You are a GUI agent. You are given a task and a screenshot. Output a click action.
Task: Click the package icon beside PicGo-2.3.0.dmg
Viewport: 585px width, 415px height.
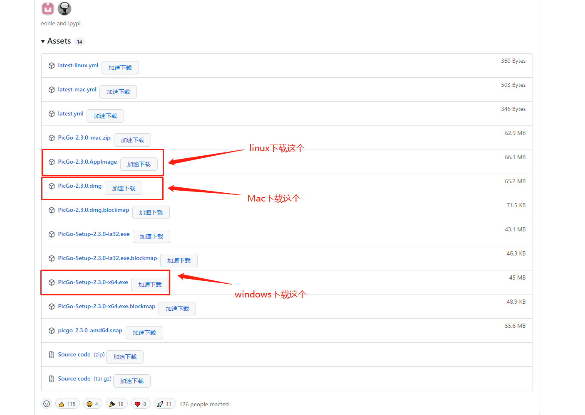click(x=52, y=186)
